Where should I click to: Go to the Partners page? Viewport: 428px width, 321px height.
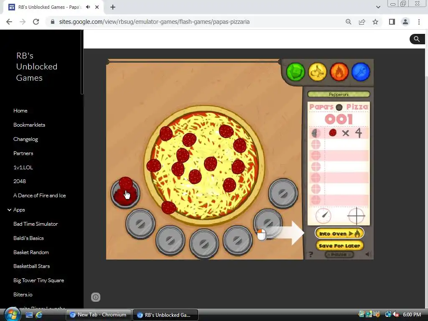[x=23, y=153]
